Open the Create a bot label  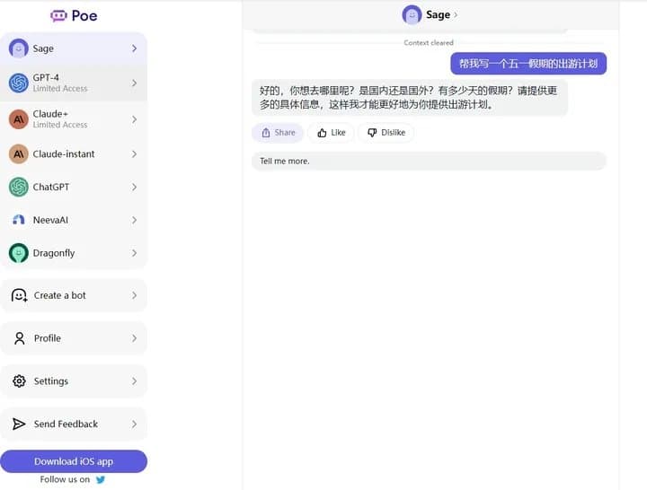pos(60,295)
